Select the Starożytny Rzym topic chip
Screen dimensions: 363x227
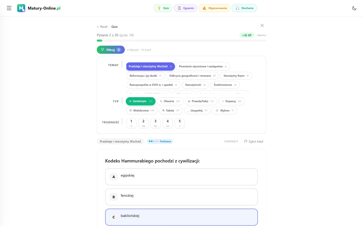236,76
